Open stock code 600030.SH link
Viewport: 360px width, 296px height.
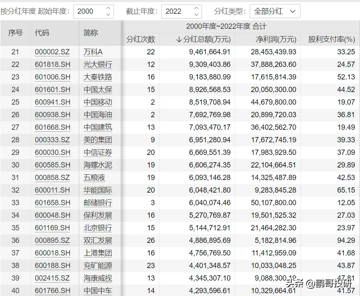53,152
